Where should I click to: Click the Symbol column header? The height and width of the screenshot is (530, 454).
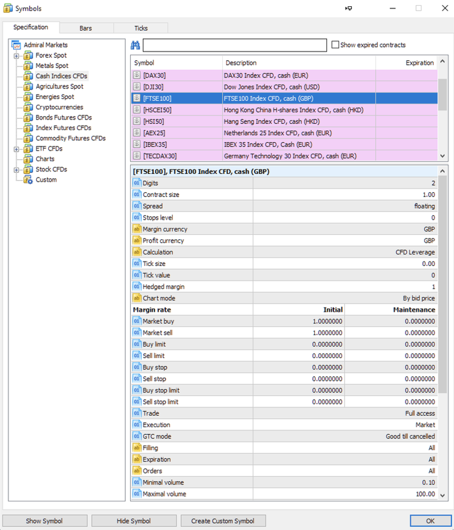[177, 63]
